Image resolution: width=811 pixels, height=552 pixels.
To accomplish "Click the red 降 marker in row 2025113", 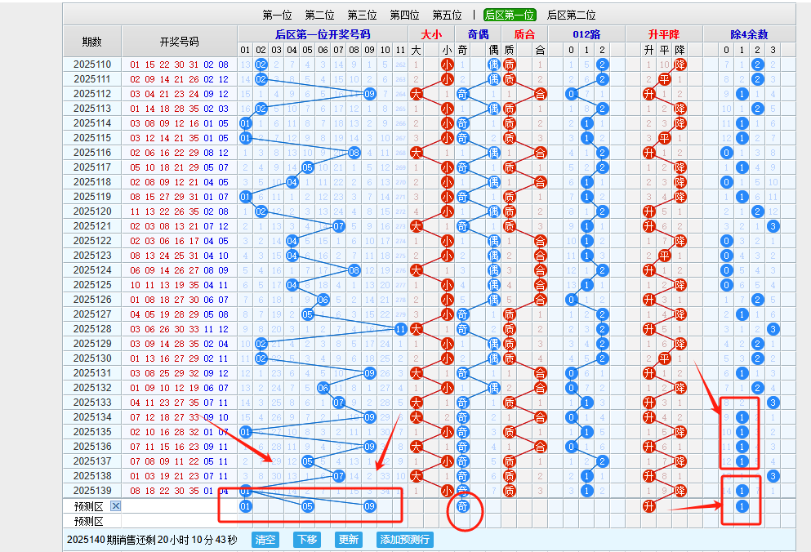I will (x=680, y=109).
